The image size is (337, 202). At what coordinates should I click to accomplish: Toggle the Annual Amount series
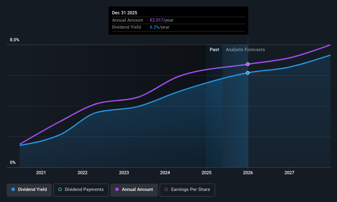134,190
